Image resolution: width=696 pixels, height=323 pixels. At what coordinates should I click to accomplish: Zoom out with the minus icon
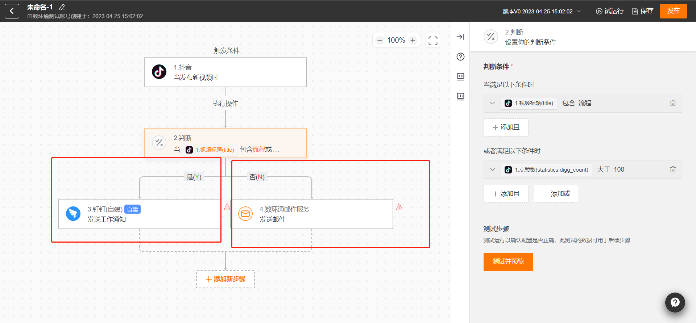[380, 41]
